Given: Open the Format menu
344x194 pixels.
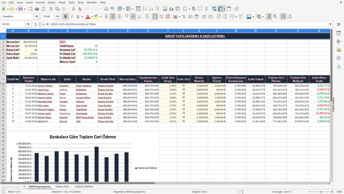Looking at the screenshot, I should click(40, 2).
